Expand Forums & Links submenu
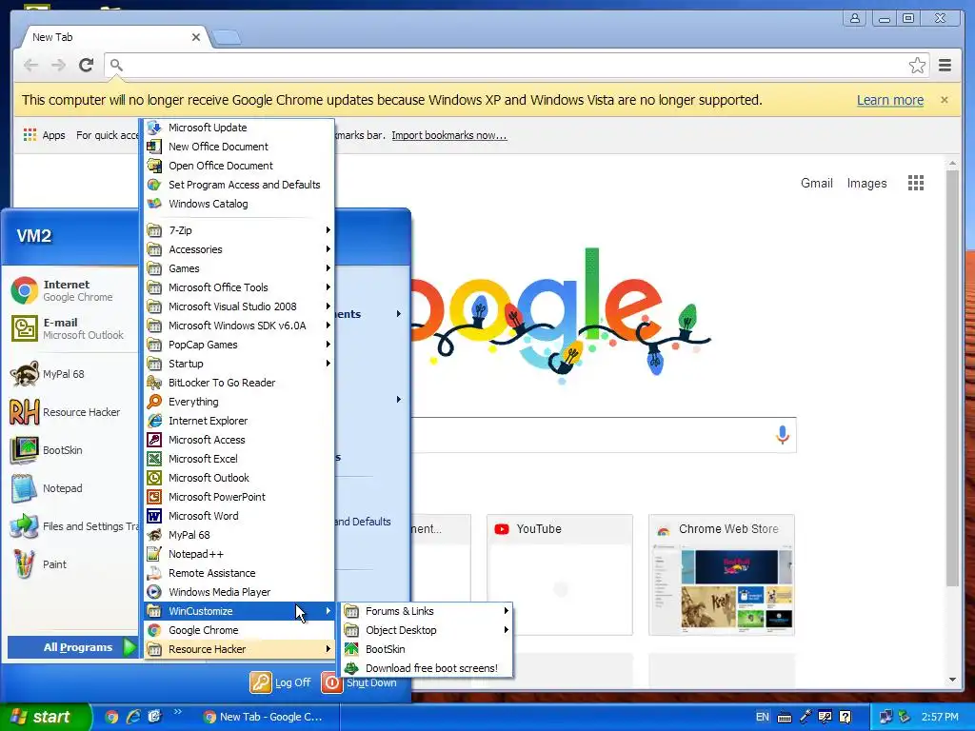This screenshot has height=731, width=975. pyautogui.click(x=427, y=611)
